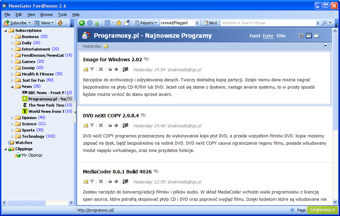Open the View menu
Viewport: 340px width, 216px height.
coord(31,15)
